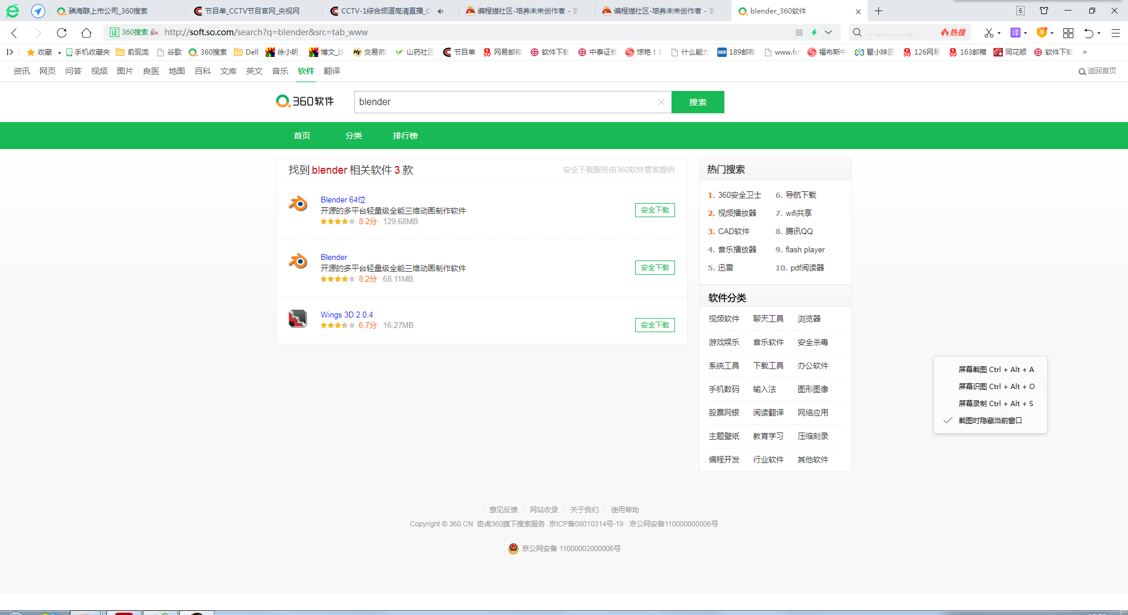Select 屏幕识图 Ctrl+Alt+O menu entry
Screen dimensions: 1128x615
point(996,387)
